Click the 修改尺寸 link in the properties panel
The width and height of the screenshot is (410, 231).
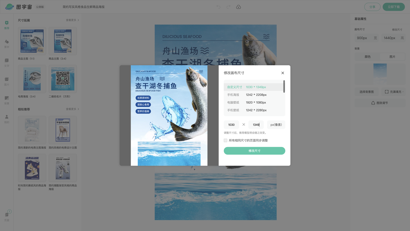coord(397,30)
